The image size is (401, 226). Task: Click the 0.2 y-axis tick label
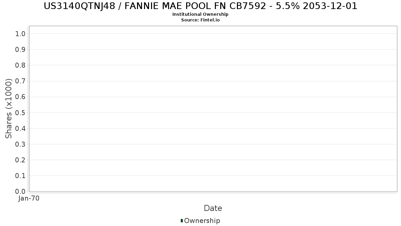20,160
